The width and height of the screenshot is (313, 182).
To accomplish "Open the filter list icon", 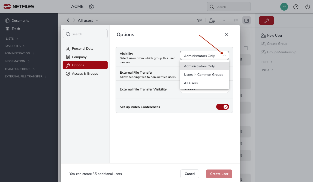I will coord(199,20).
